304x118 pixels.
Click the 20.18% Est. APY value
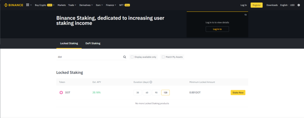point(96,93)
